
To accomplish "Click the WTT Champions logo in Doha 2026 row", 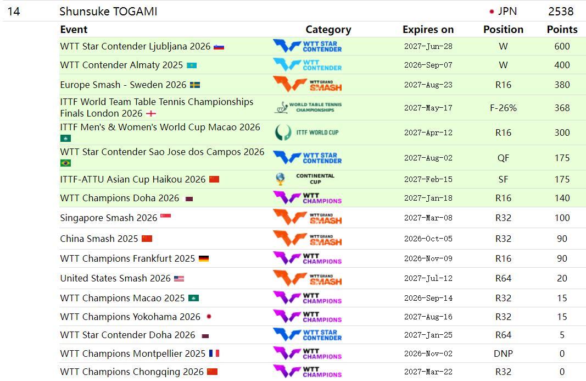I will click(x=307, y=197).
